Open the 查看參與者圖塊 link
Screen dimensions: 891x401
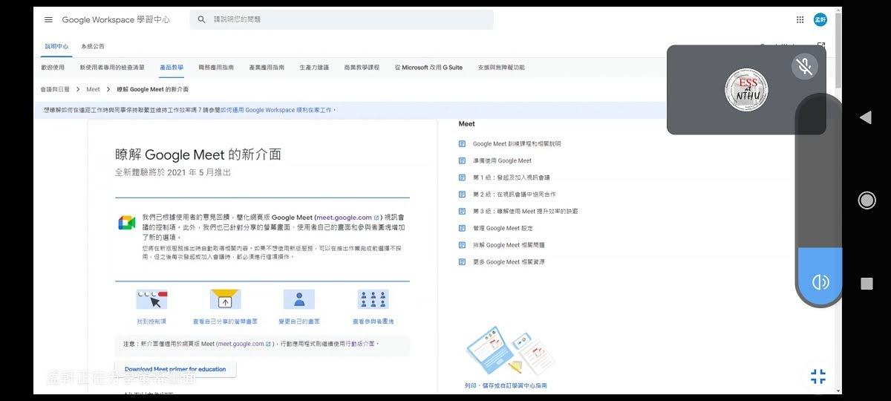point(373,322)
